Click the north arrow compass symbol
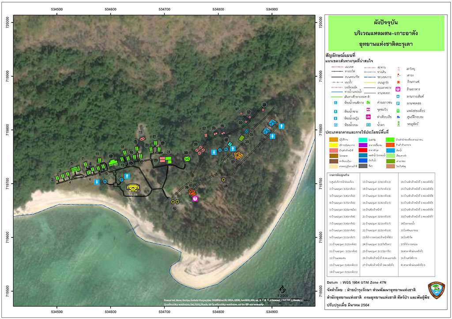This screenshot has height=319, width=452. coord(282,289)
